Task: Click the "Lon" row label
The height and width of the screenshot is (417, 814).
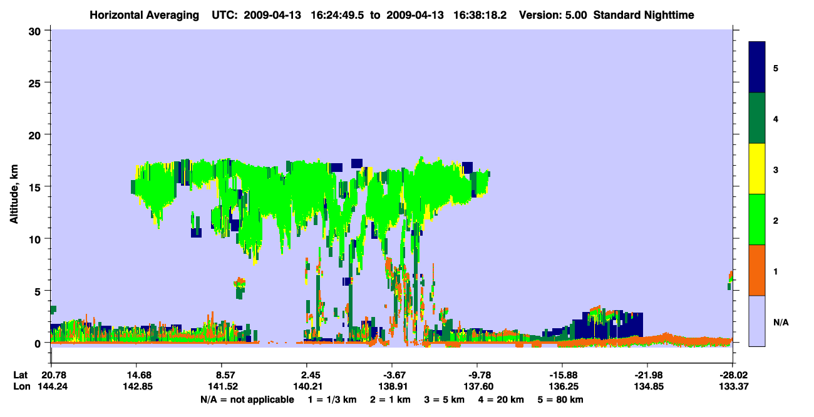Action: point(21,386)
